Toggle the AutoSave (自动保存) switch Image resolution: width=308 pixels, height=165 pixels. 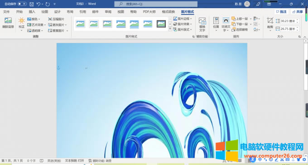[22, 4]
